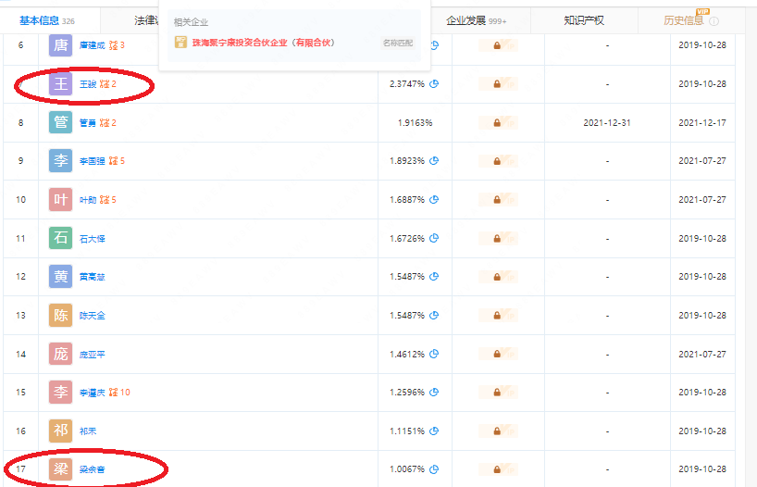Open the 历史信息 VIP tab
Viewport: 757px width, 487px height.
coord(684,19)
